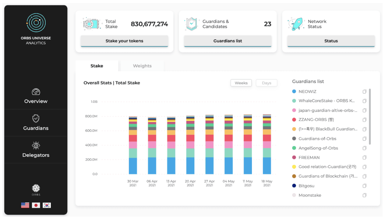385x219 pixels.
Task: Click the Guardians list scrollbar
Action: point(370,116)
